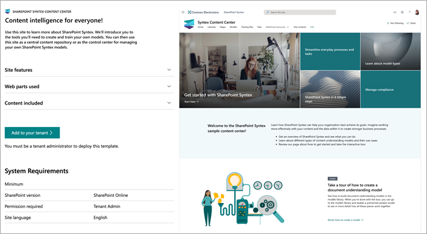
Task: Click the megaphone notifications icon
Action: coord(395,12)
